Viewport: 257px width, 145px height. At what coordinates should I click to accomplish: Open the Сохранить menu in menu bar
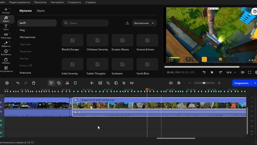click(x=74, y=2)
